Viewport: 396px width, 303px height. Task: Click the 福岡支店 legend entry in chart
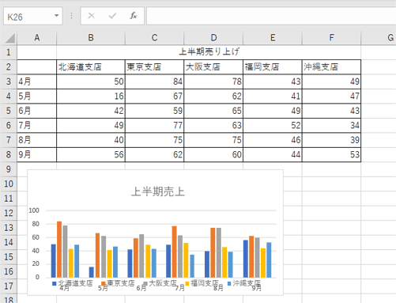click(x=202, y=283)
